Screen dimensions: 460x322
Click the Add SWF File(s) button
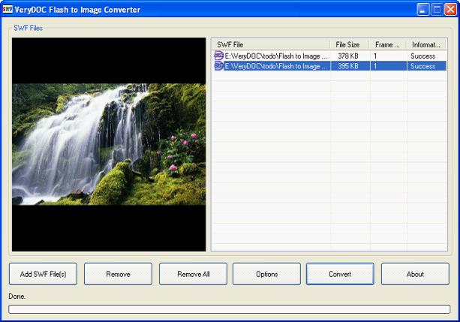(43, 274)
